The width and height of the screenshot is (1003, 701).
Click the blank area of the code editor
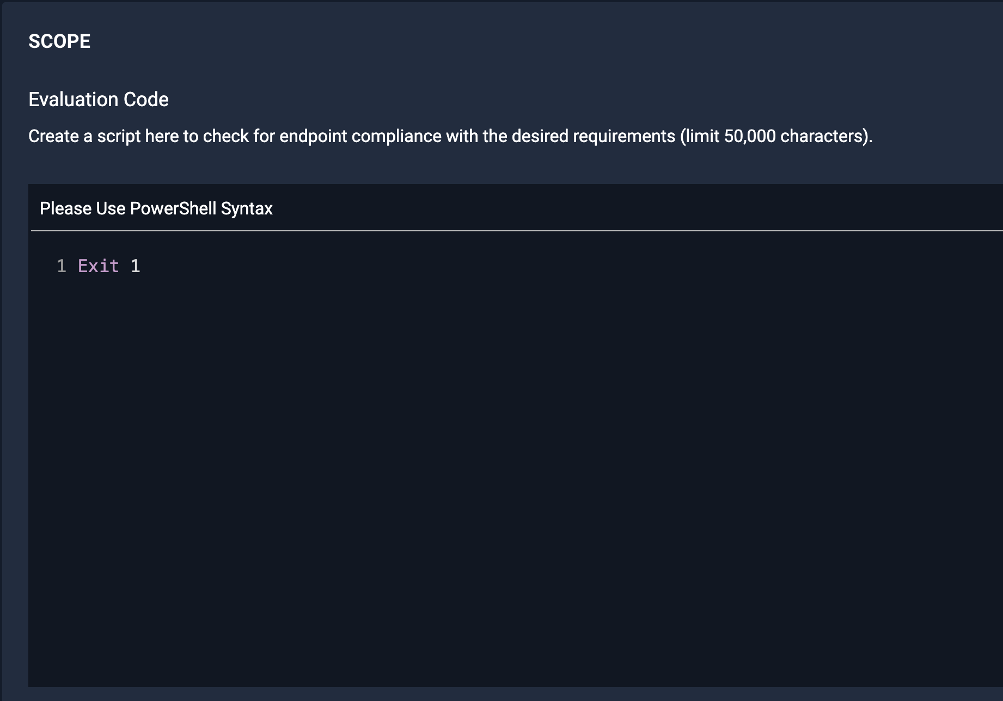coord(490,463)
